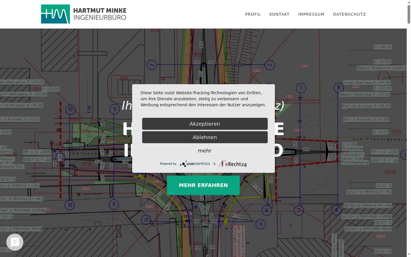Open the eRecht24 logo link

[x=233, y=164]
